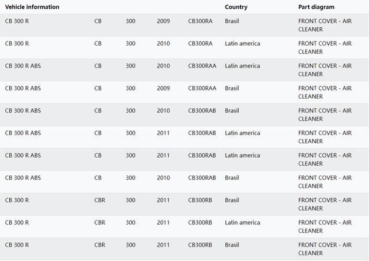This screenshot has height=261, width=369.
Task: Click the Country column header
Action: pos(236,7)
